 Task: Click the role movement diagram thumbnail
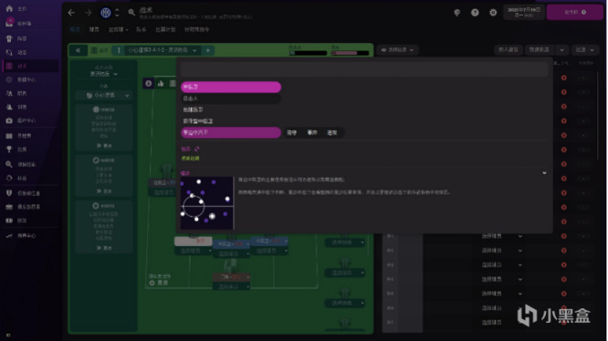coord(207,203)
